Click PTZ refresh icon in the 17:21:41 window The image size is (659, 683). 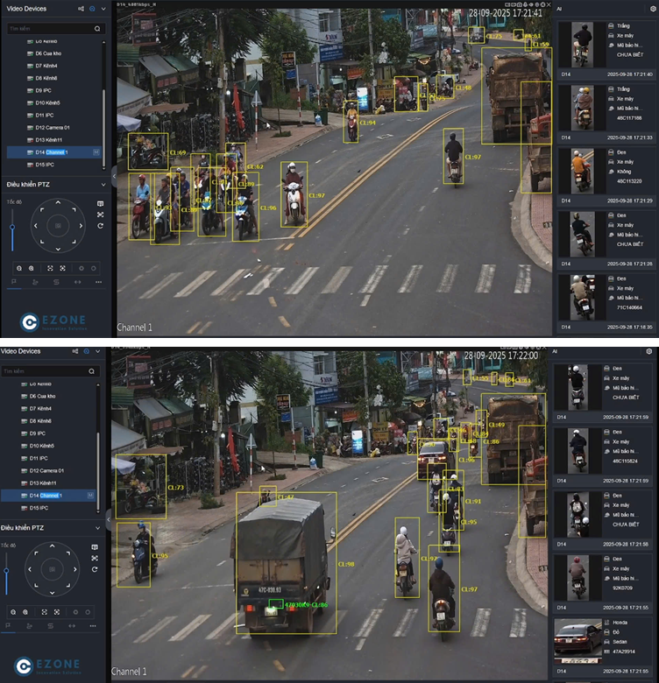point(101,226)
